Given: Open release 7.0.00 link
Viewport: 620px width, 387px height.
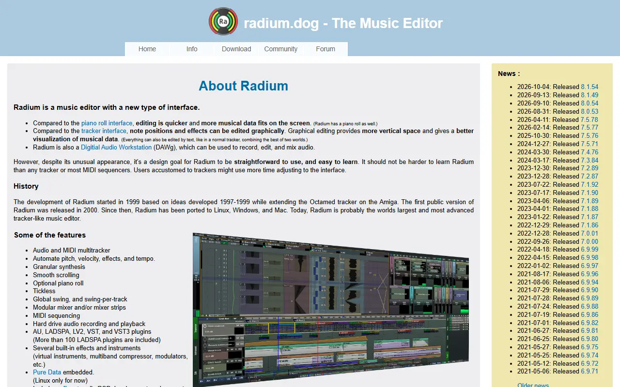Looking at the screenshot, I should point(589,241).
